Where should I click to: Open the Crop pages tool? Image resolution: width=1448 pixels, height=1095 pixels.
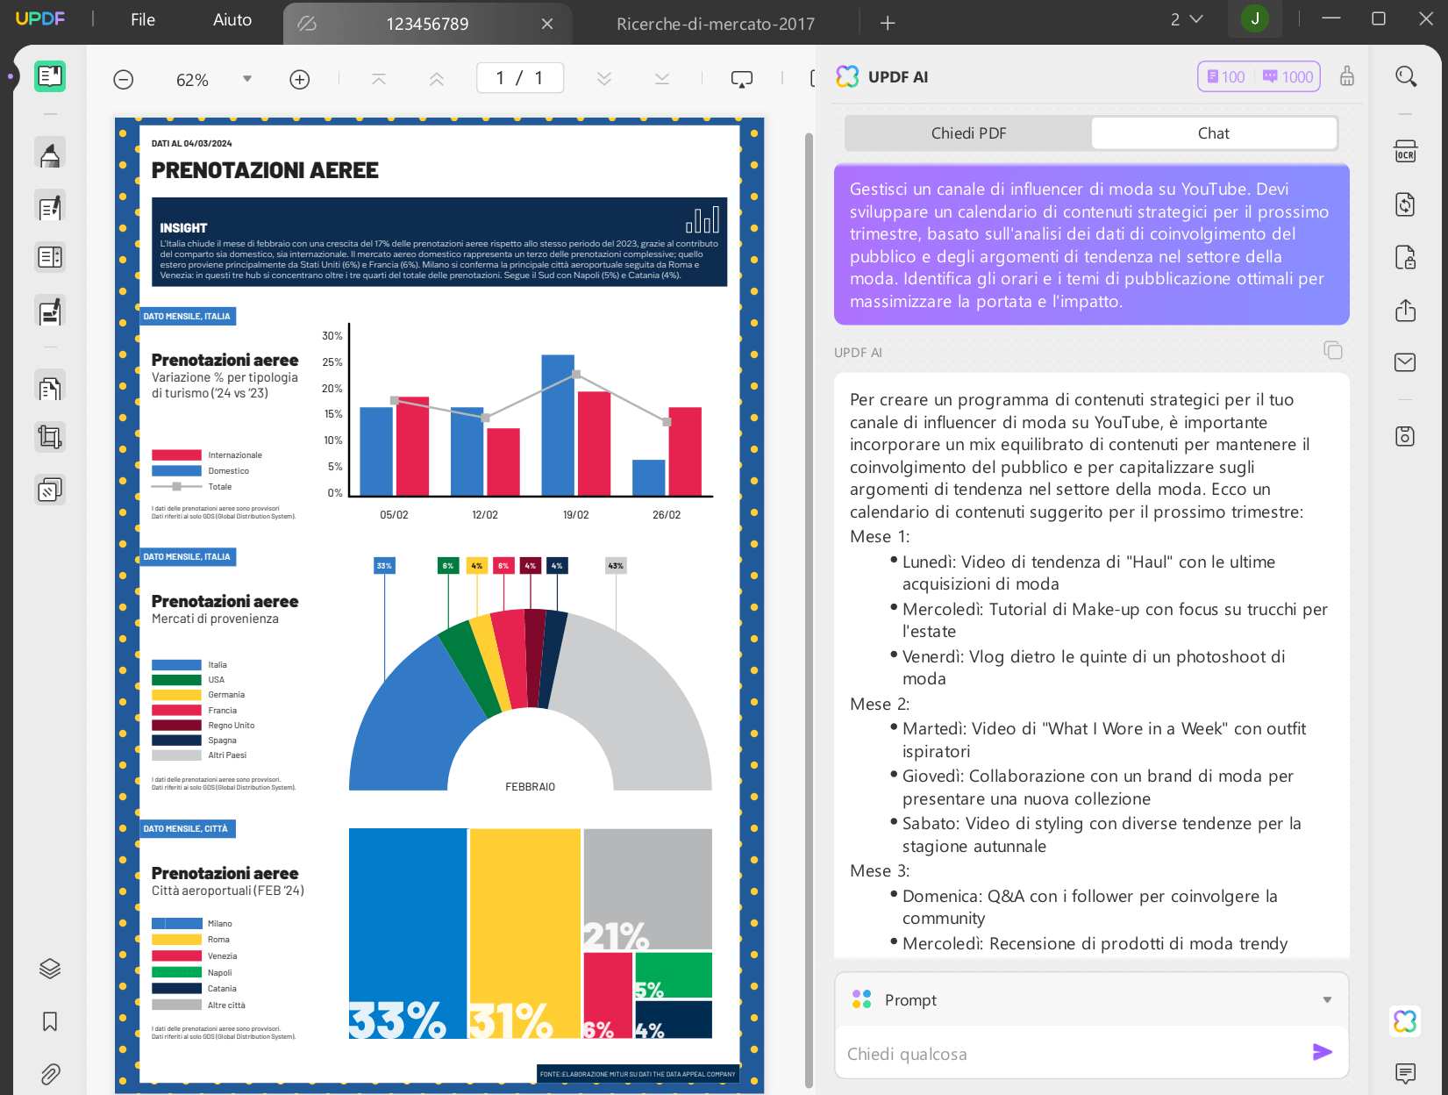[x=50, y=437]
